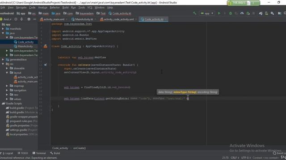
Task: Open gradle.properties file in tree
Action: (x=20, y=125)
